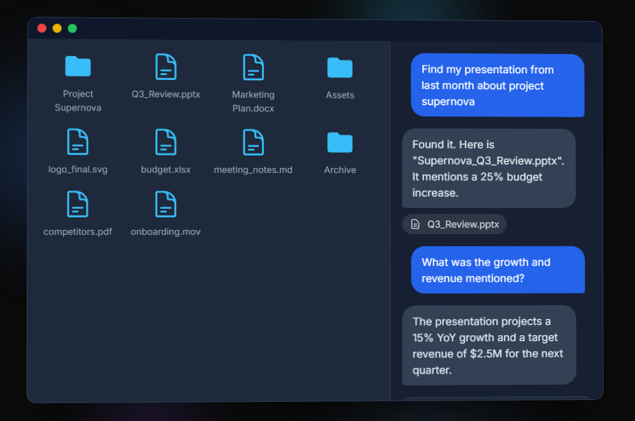Select the logo_final.svg file icon
Image resolution: width=635 pixels, height=421 pixels.
(x=77, y=142)
